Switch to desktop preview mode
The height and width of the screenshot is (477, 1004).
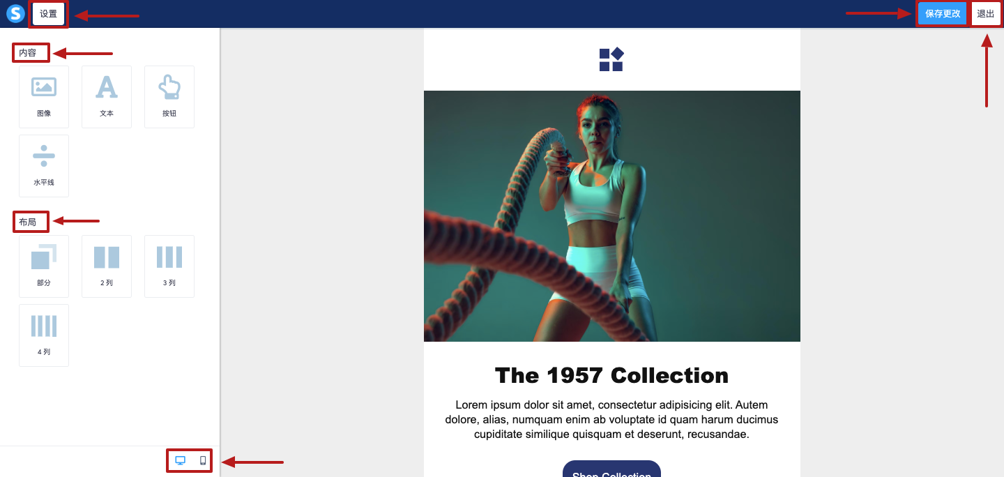pos(180,460)
